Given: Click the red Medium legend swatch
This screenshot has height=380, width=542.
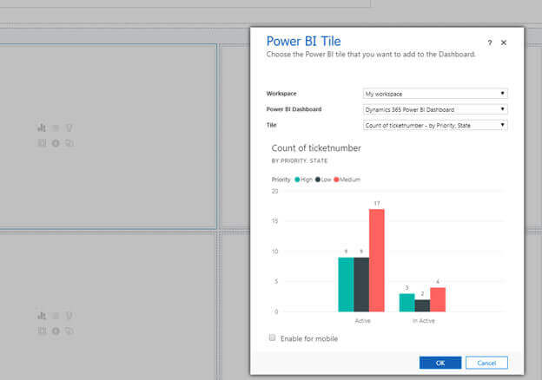Looking at the screenshot, I should [336, 180].
